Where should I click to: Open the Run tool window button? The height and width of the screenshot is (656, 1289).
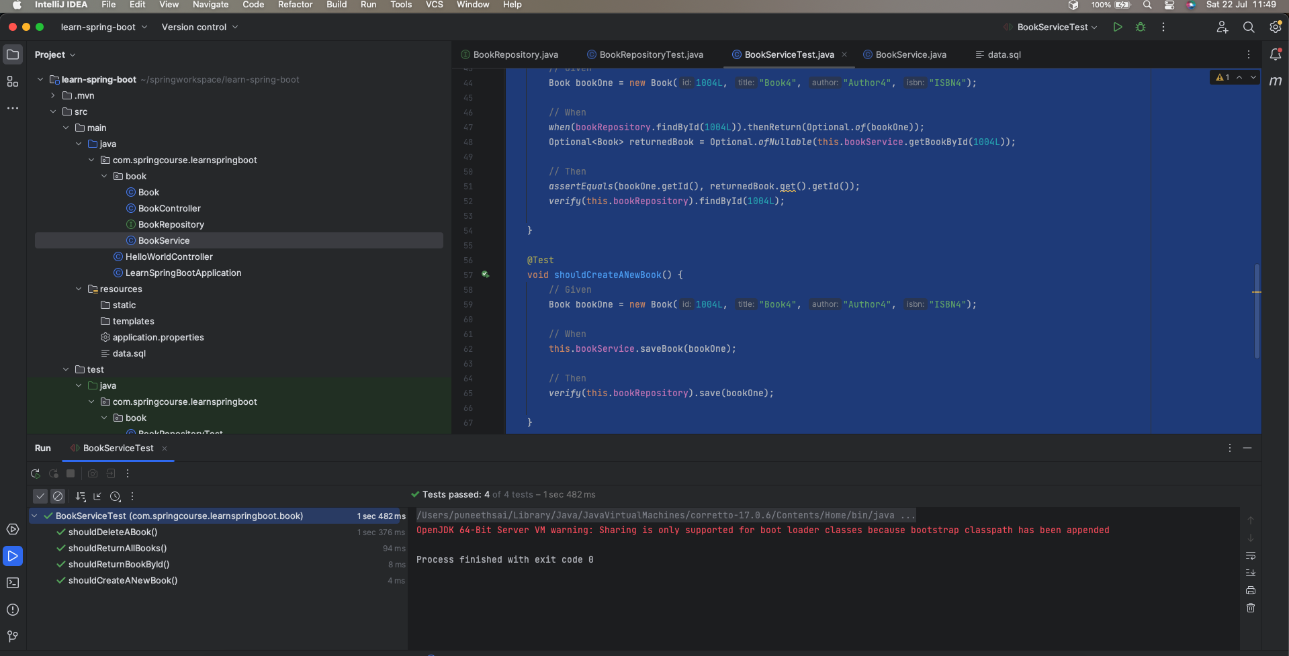[13, 556]
